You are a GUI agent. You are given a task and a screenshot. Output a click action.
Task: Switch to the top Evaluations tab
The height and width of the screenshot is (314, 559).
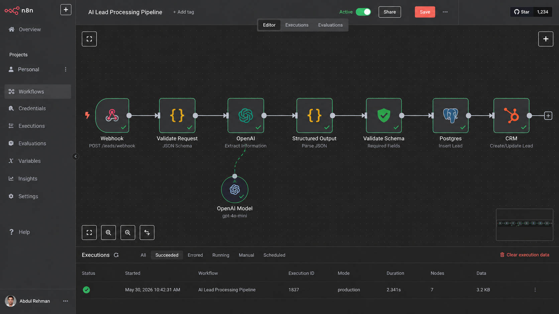(x=330, y=25)
